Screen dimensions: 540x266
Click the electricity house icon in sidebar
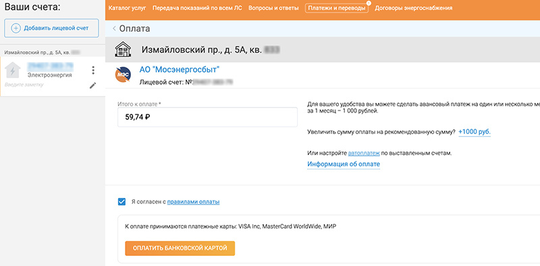point(13,71)
